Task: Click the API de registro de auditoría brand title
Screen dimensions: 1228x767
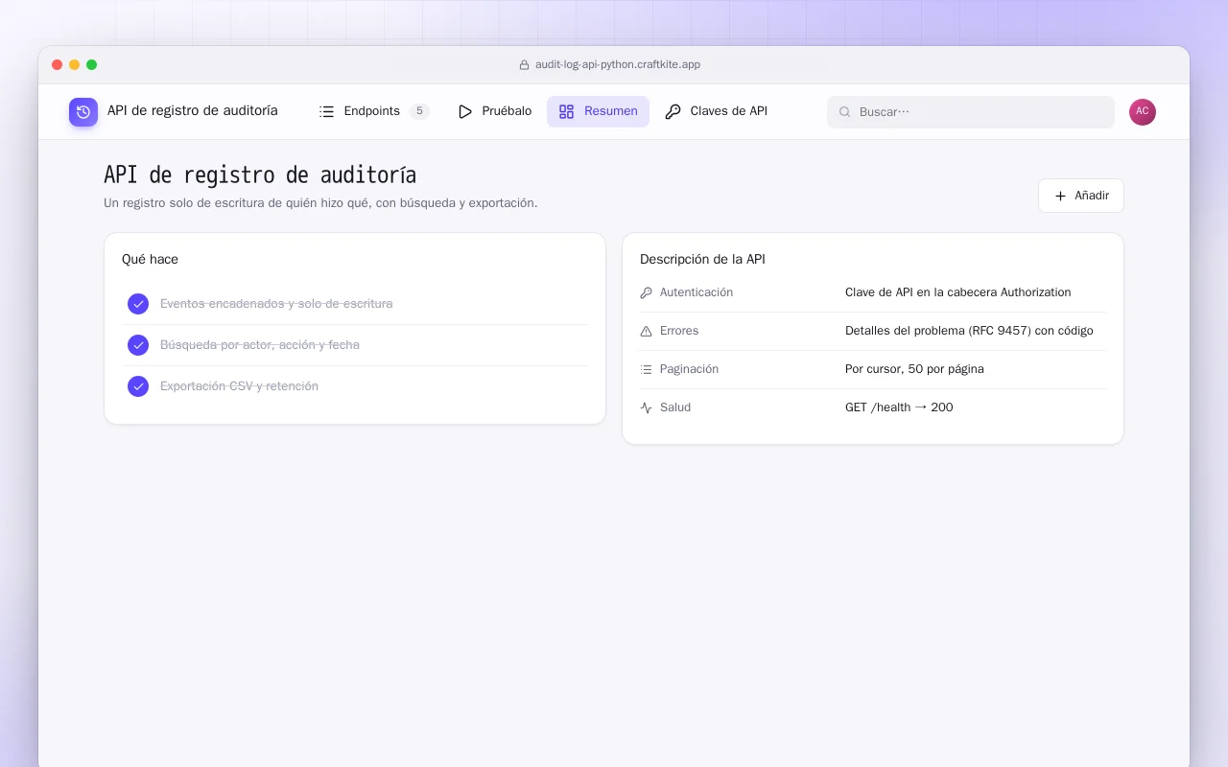Action: click(193, 110)
